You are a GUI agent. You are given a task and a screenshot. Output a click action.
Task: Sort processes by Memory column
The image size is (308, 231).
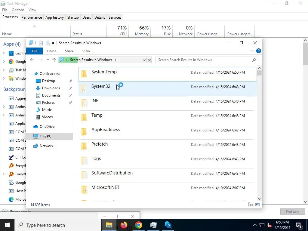(x=140, y=31)
